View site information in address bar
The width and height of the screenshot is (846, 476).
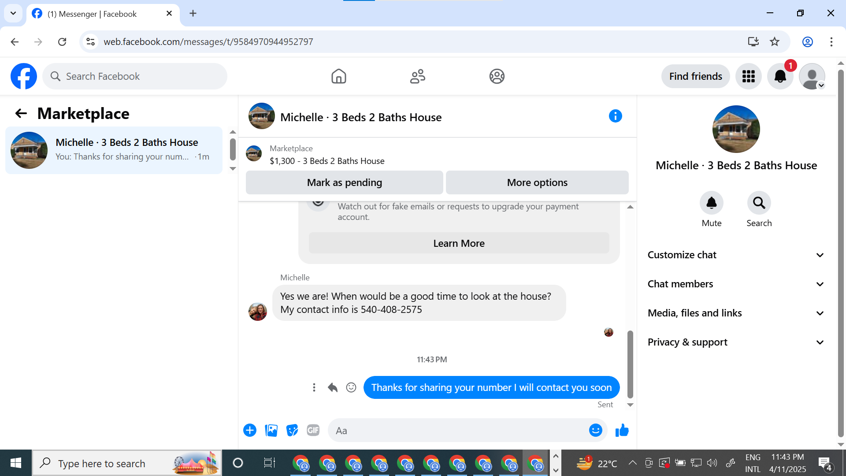tap(90, 41)
